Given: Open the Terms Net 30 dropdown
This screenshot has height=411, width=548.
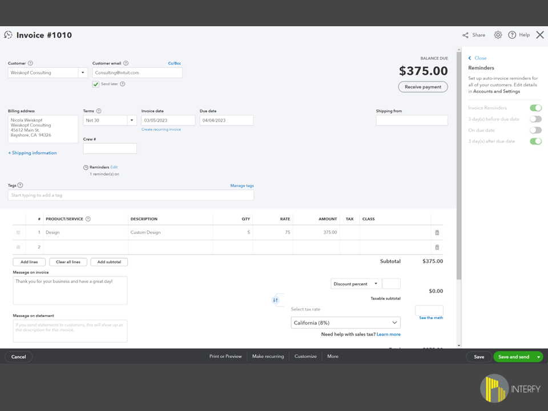Looking at the screenshot, I should point(132,120).
